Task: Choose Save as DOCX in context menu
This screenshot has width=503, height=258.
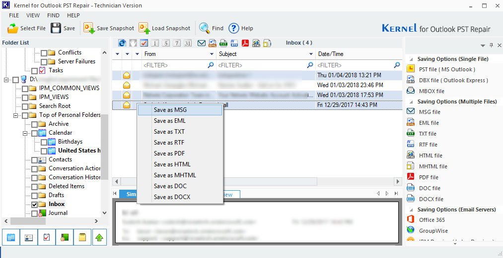Action: tap(180, 197)
